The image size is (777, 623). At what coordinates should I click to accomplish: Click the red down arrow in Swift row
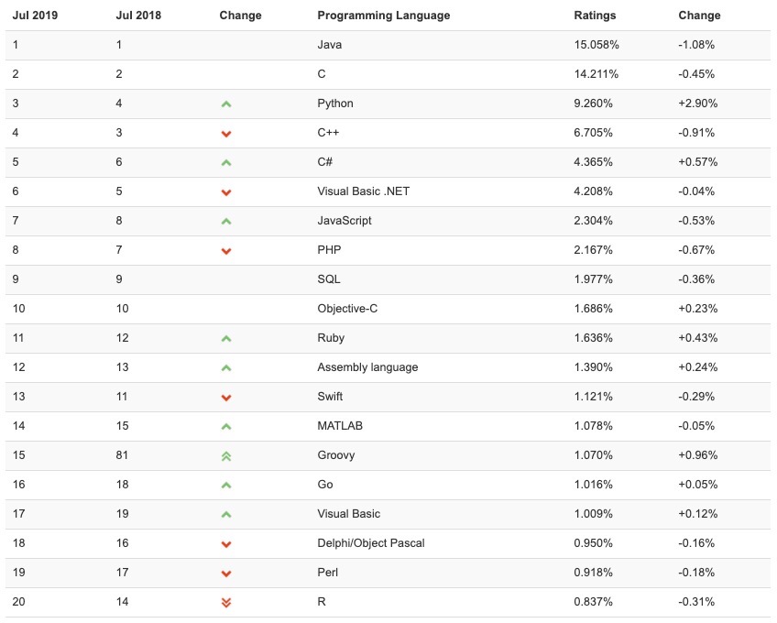point(226,398)
